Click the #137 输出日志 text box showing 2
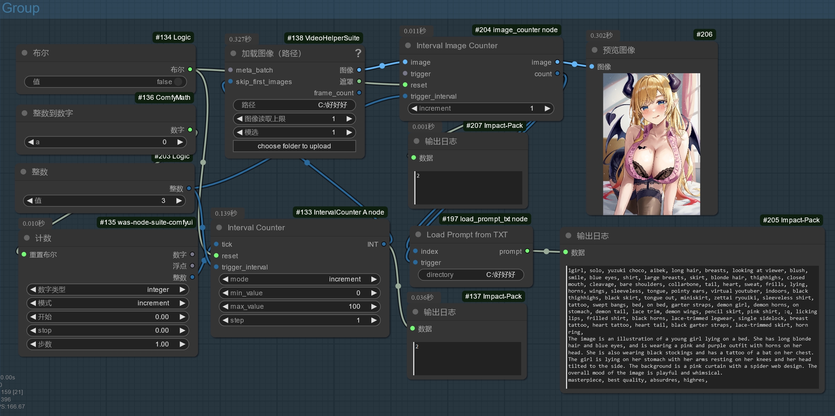 [467, 358]
